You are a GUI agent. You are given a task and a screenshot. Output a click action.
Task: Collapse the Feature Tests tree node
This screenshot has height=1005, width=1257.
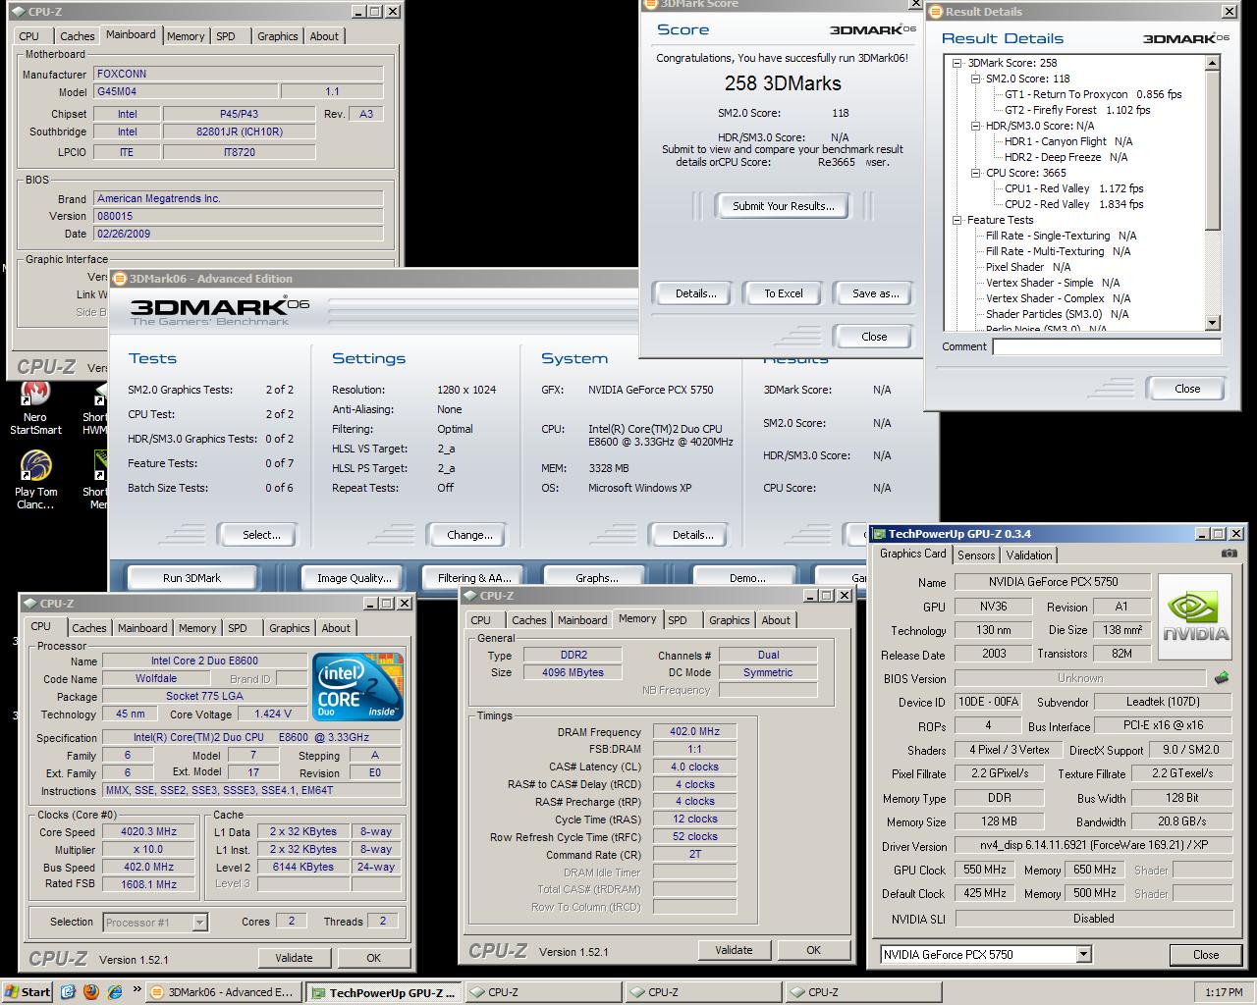point(957,220)
